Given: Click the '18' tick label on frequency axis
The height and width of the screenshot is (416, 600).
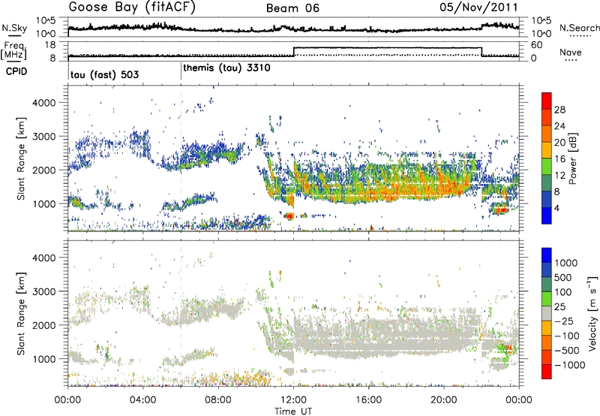Looking at the screenshot, I should [50, 45].
